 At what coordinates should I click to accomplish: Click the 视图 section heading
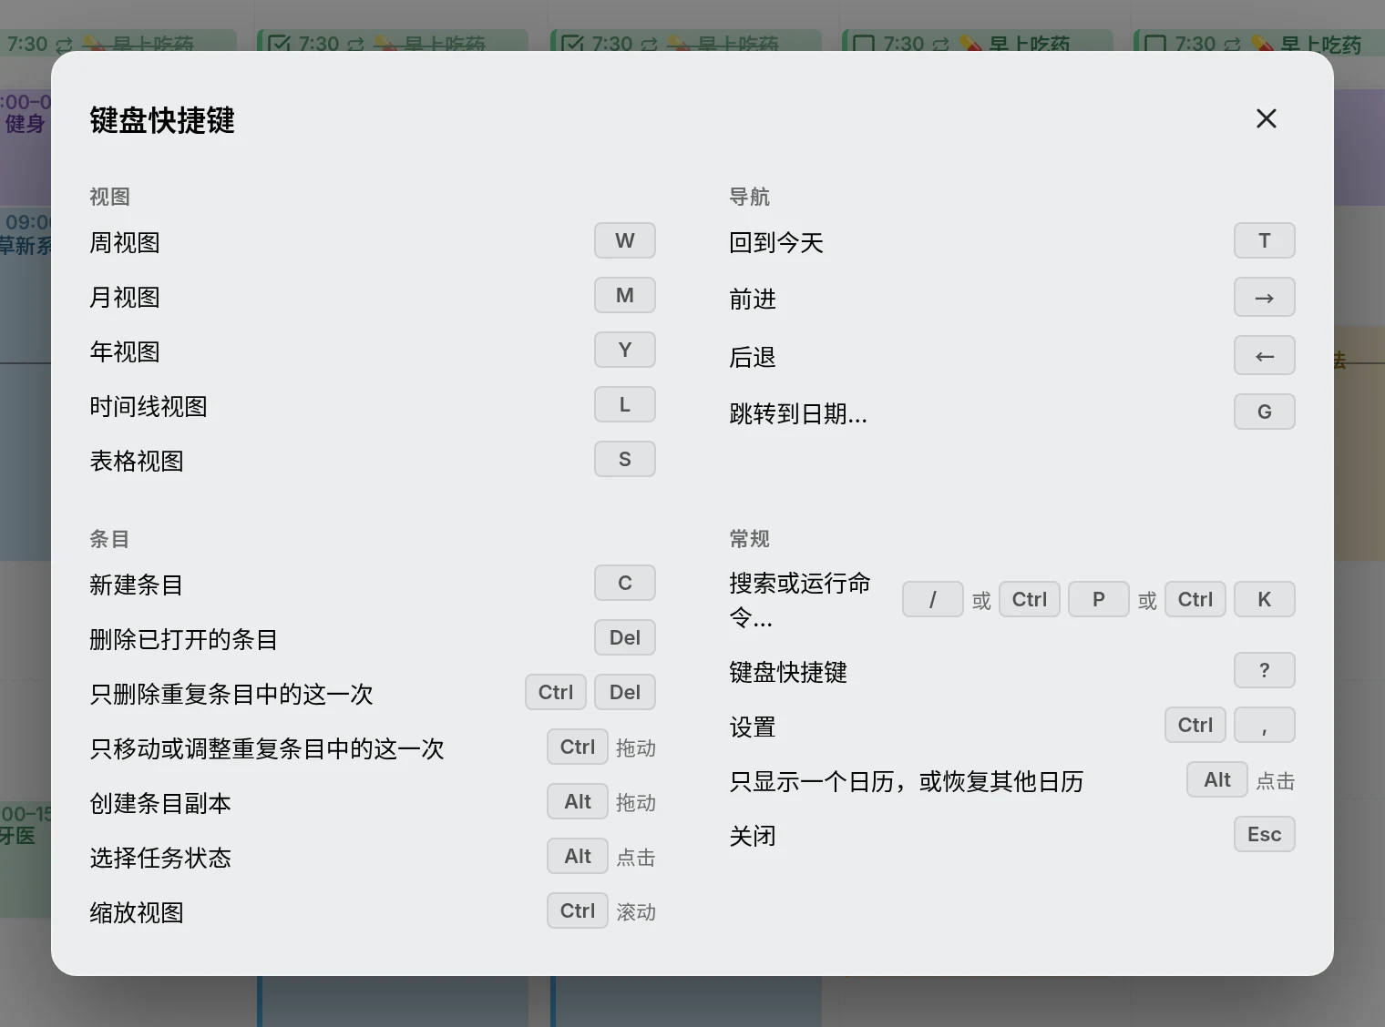[x=109, y=197]
